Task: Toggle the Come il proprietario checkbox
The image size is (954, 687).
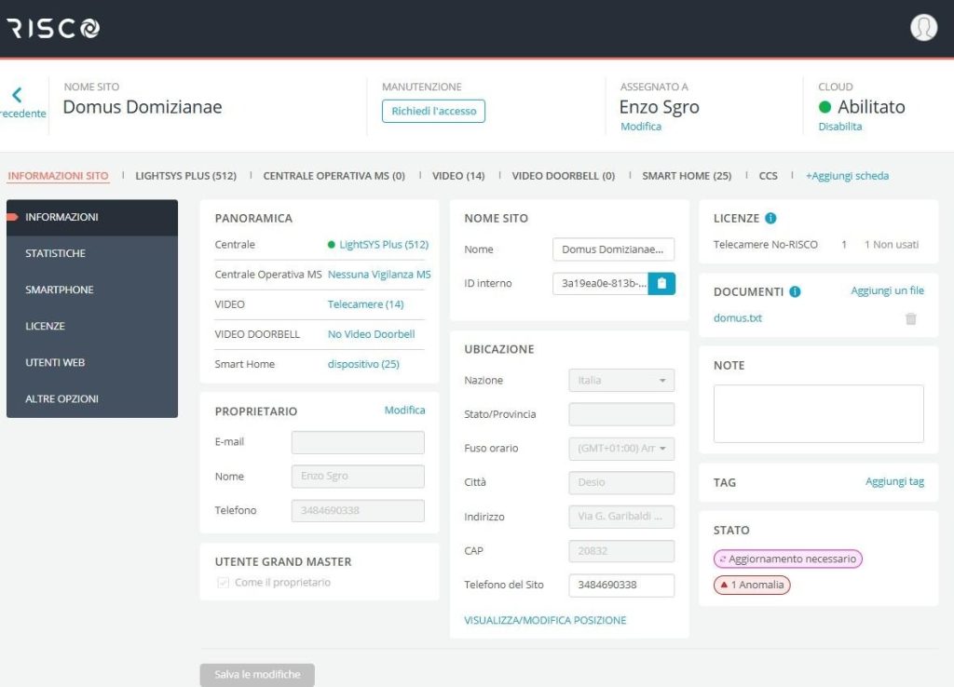Action: [x=223, y=583]
